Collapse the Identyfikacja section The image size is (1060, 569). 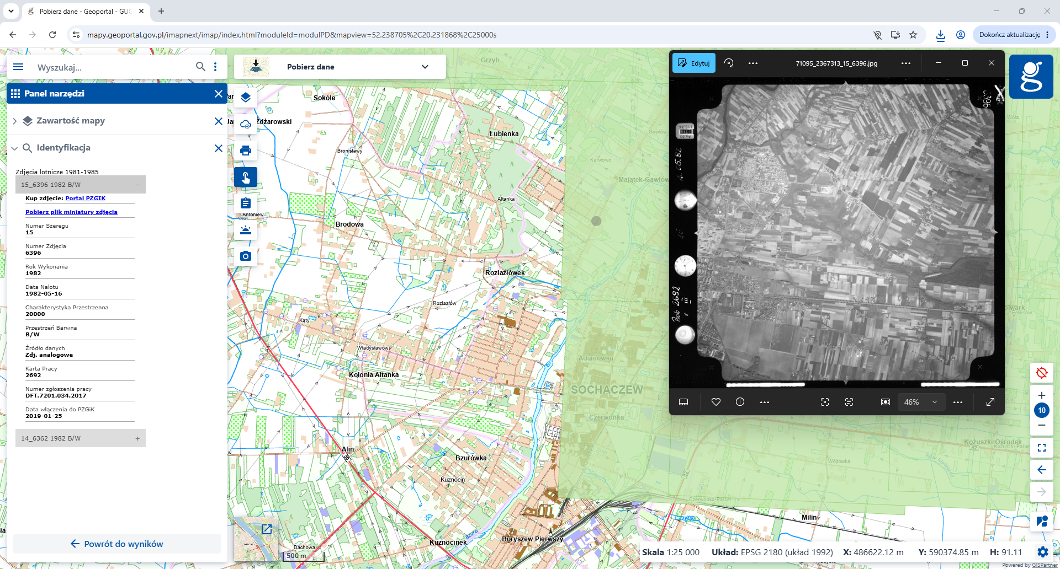point(14,148)
